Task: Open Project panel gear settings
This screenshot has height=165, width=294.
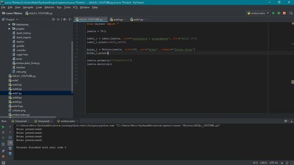Action: [65, 19]
